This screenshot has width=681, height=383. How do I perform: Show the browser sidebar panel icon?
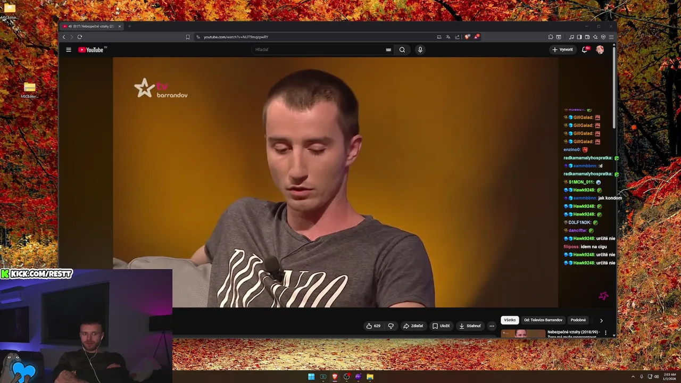(579, 37)
